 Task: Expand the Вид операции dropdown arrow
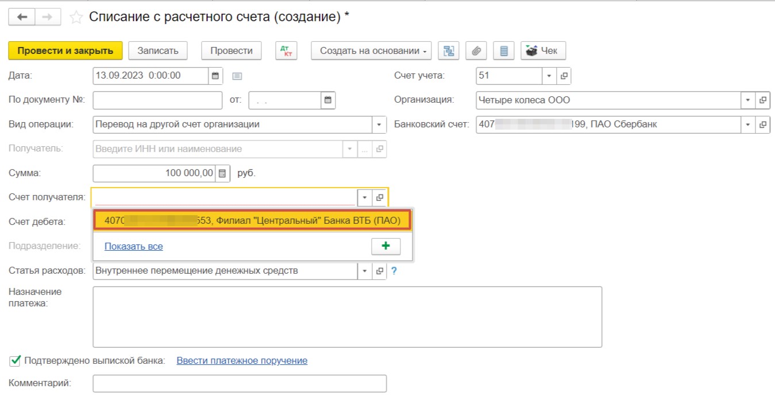(x=379, y=125)
